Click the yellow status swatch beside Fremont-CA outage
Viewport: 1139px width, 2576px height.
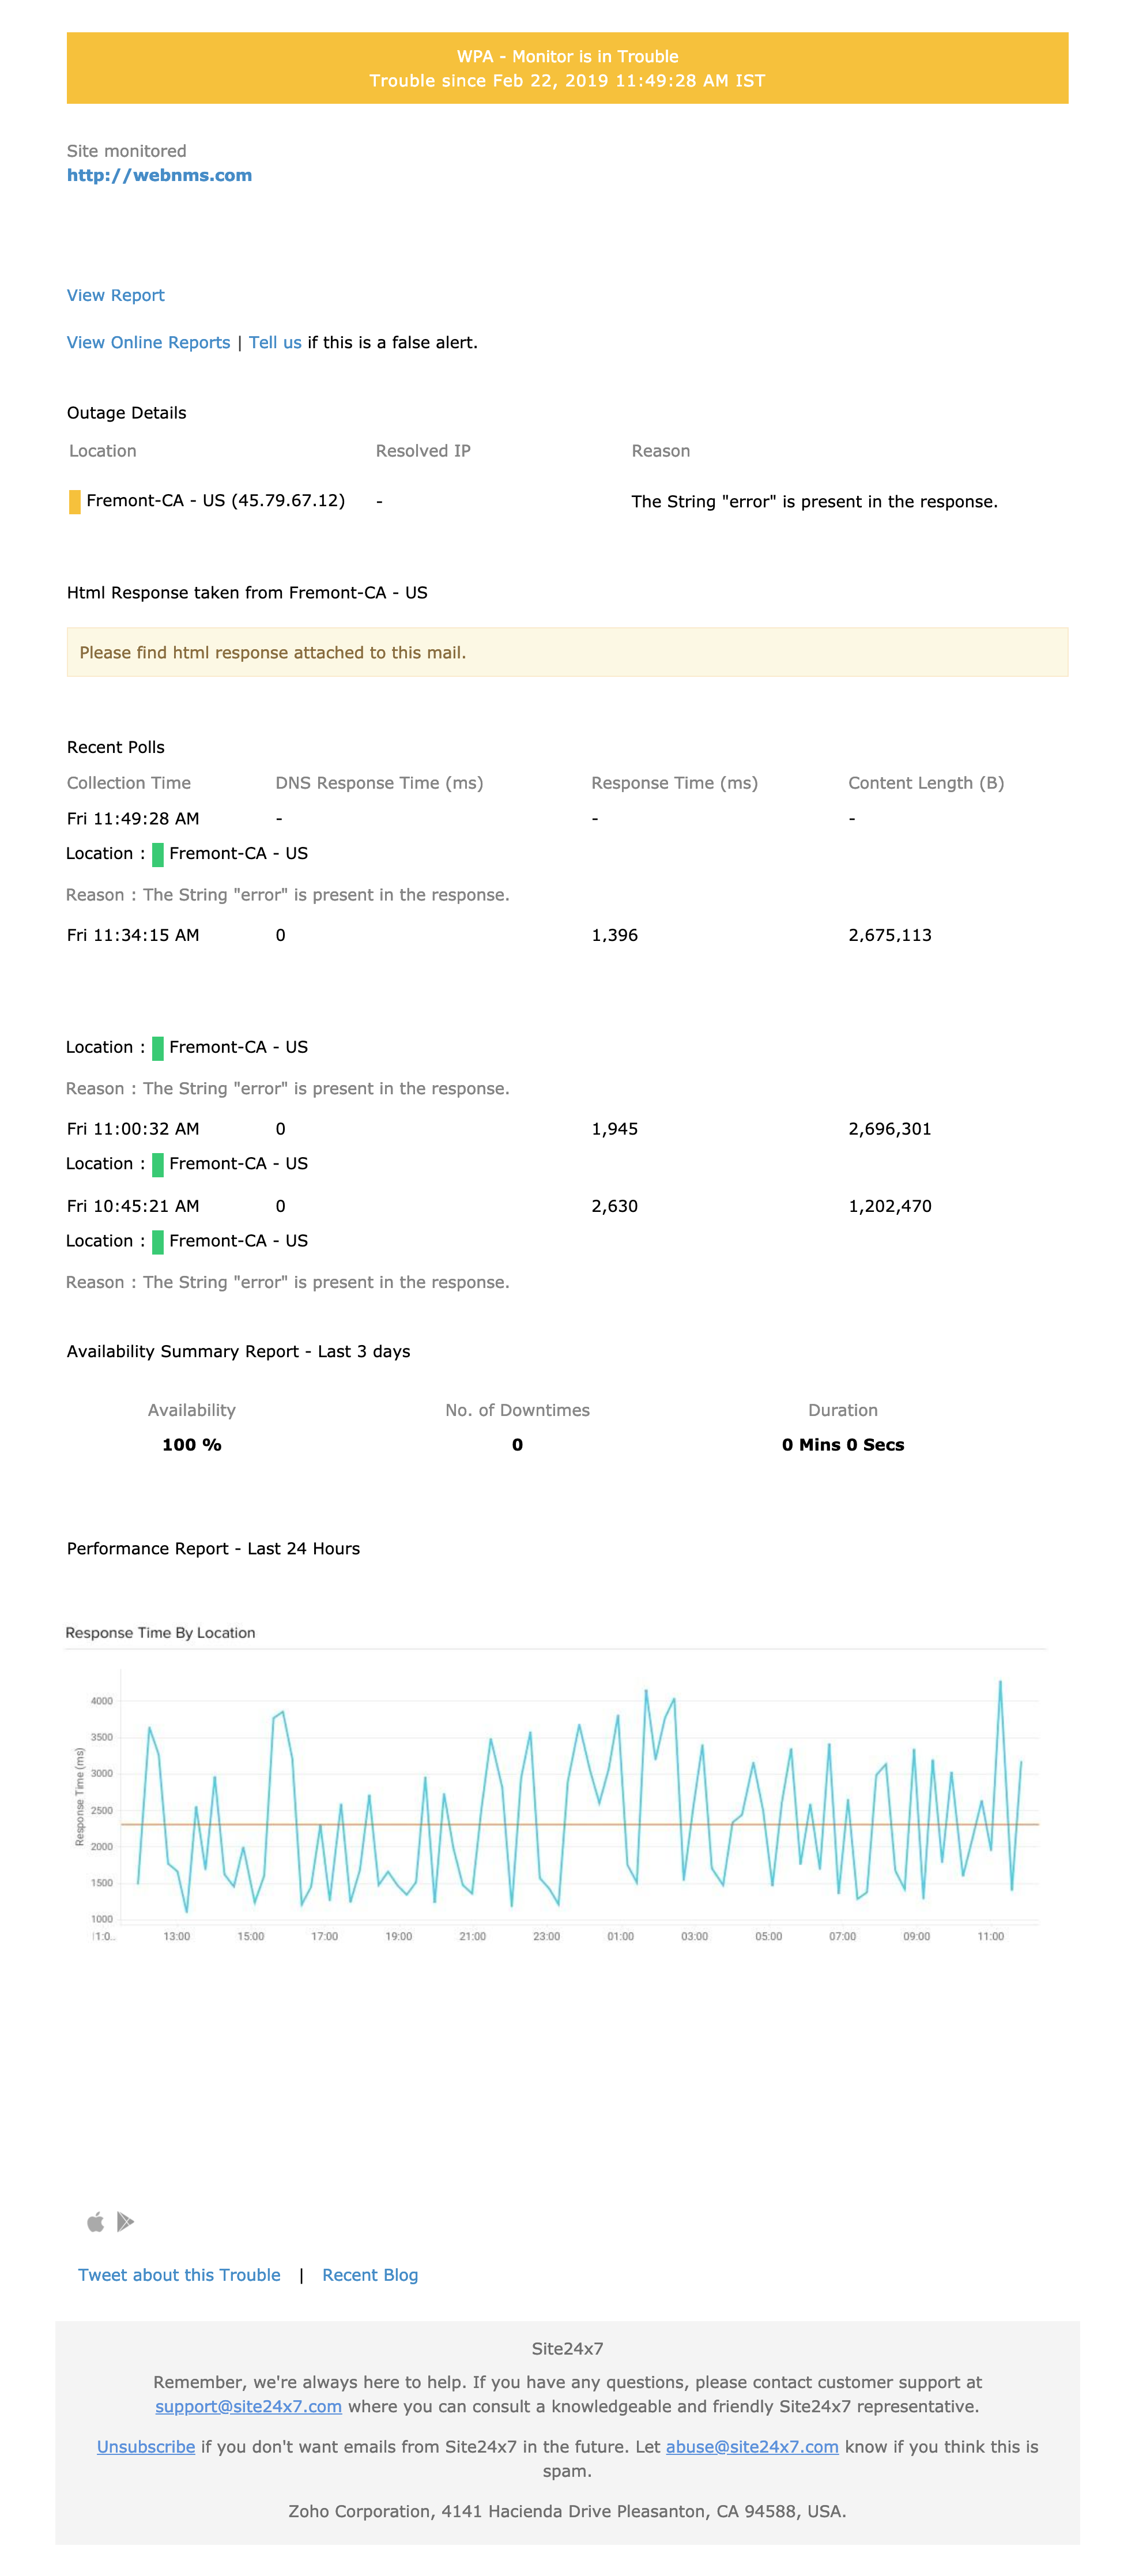[74, 501]
